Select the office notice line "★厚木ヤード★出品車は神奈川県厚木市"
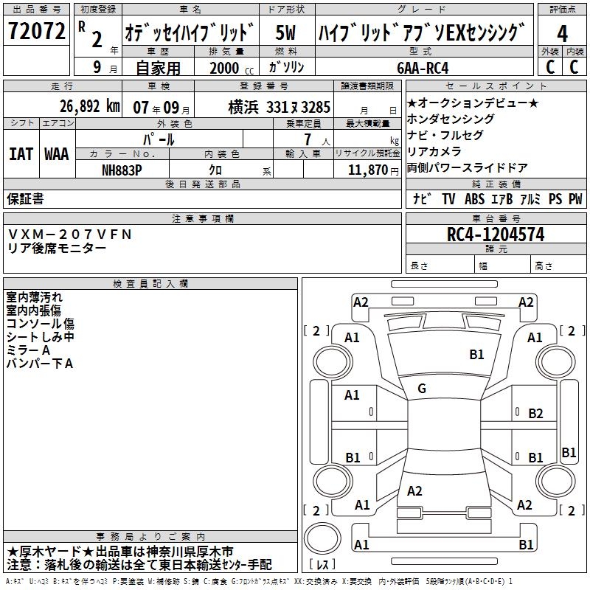The width and height of the screenshot is (590, 590). (x=120, y=552)
